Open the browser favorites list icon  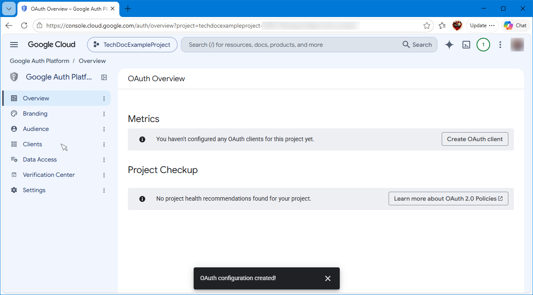tap(442, 26)
